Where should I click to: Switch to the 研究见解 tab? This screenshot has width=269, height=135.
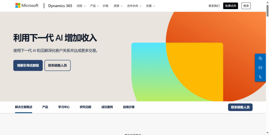tap(85, 107)
